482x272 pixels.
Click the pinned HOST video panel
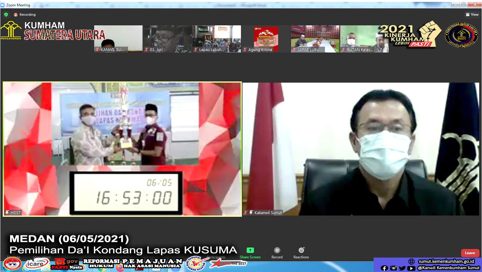pos(122,148)
